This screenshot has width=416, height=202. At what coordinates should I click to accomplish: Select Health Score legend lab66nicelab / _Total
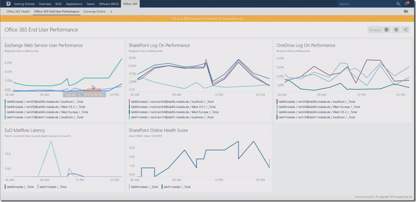click(x=144, y=187)
